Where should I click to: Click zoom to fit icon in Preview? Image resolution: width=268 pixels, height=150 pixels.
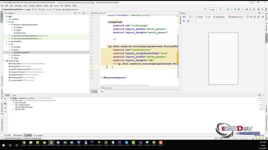(x=258, y=17)
